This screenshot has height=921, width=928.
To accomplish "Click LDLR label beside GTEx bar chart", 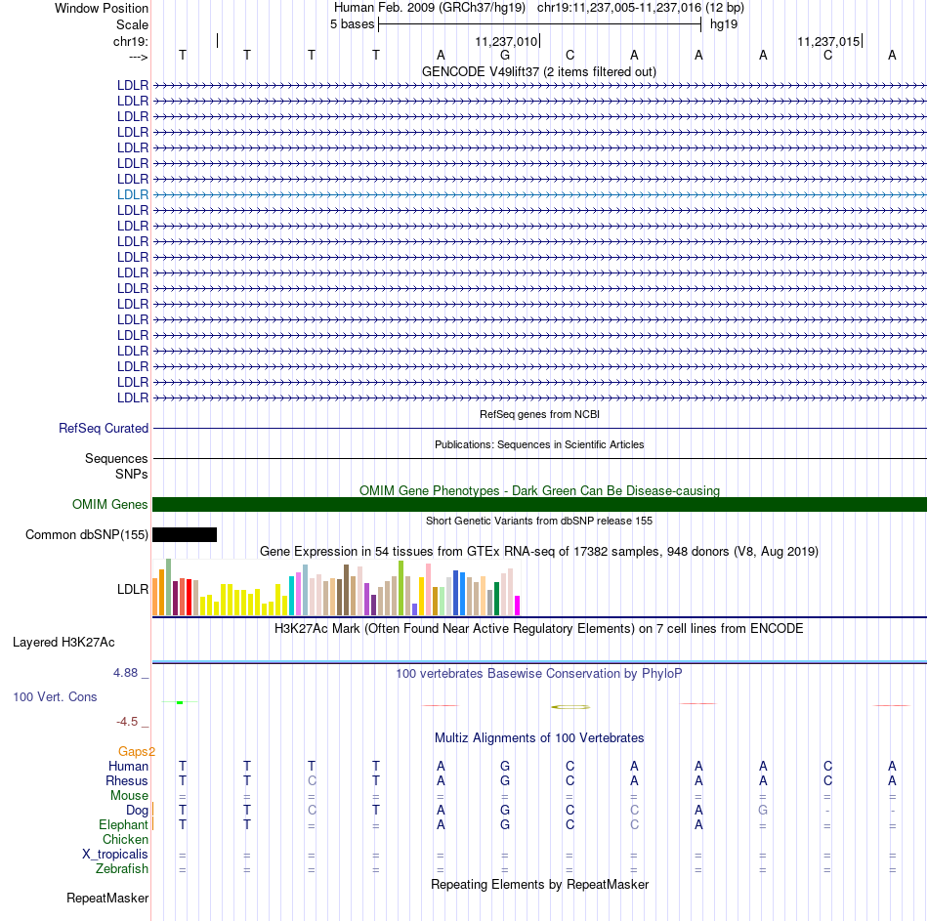I will tap(133, 590).
